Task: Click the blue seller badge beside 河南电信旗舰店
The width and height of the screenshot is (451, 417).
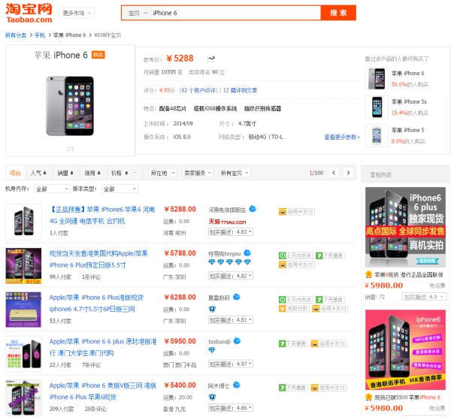Action: pos(253,209)
